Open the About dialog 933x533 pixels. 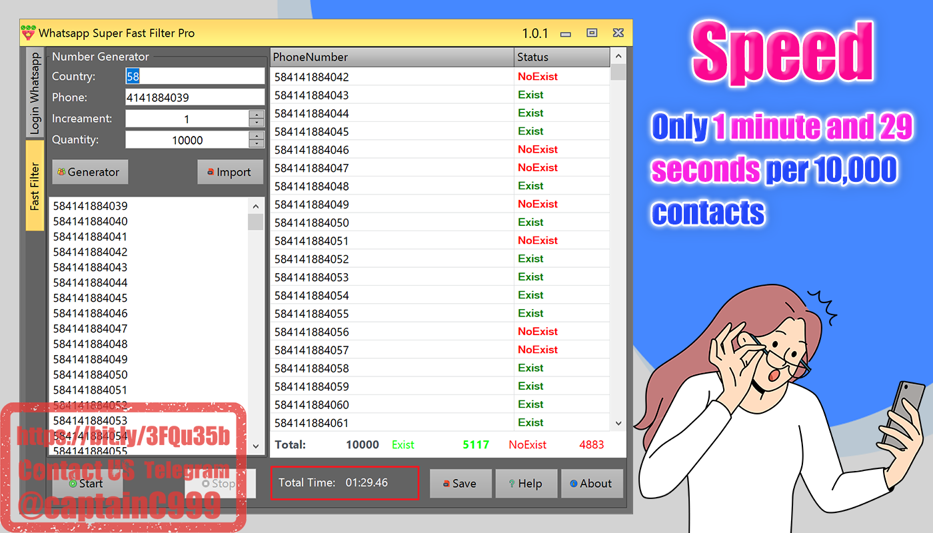click(x=592, y=484)
